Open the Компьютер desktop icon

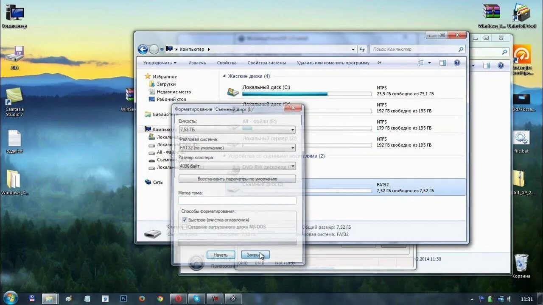[14, 17]
